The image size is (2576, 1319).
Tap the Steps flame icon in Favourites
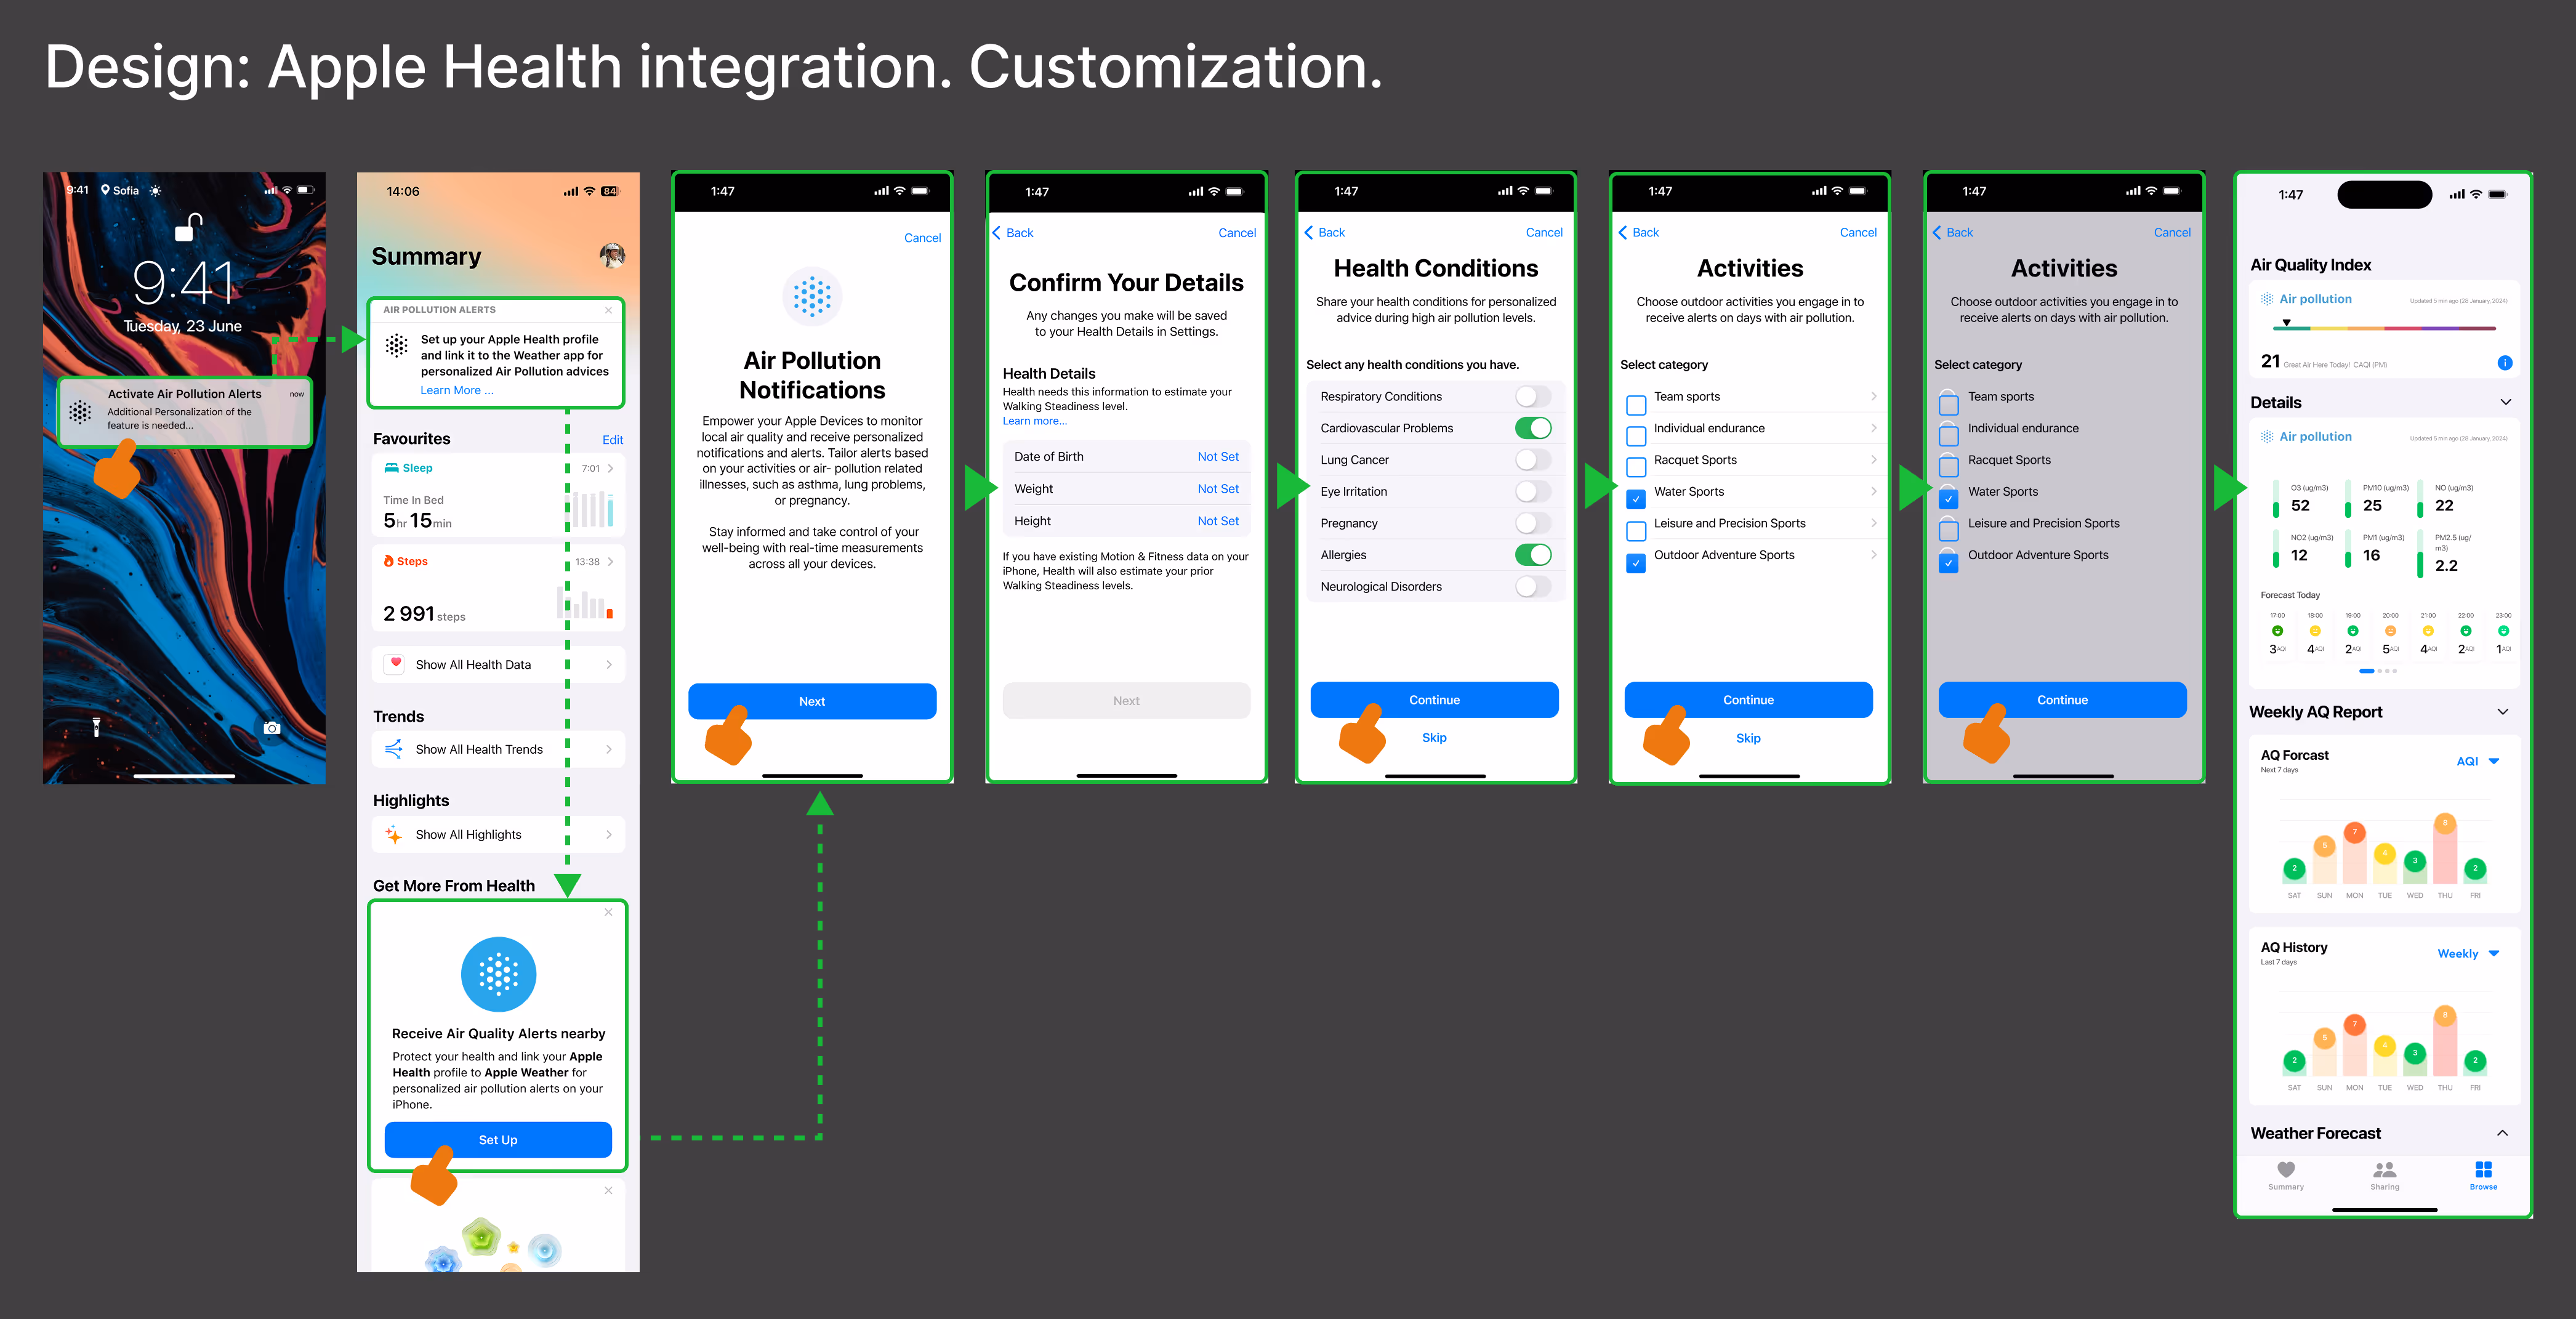pos(388,561)
